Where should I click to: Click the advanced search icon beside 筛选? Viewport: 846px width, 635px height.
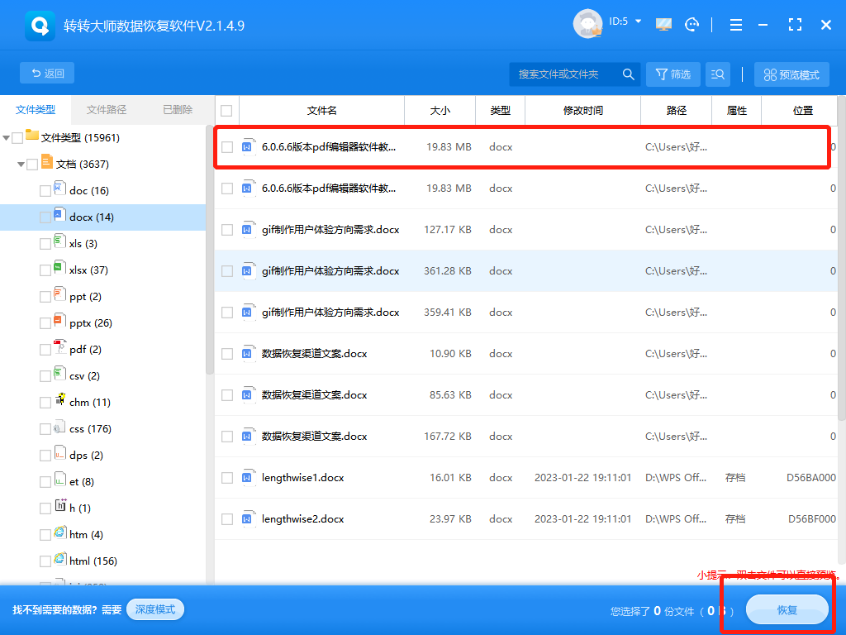(x=717, y=74)
